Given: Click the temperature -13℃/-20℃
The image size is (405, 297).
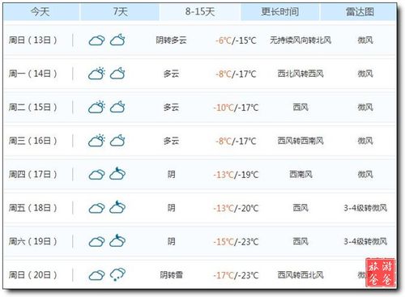Looking at the screenshot, I should [x=236, y=208].
